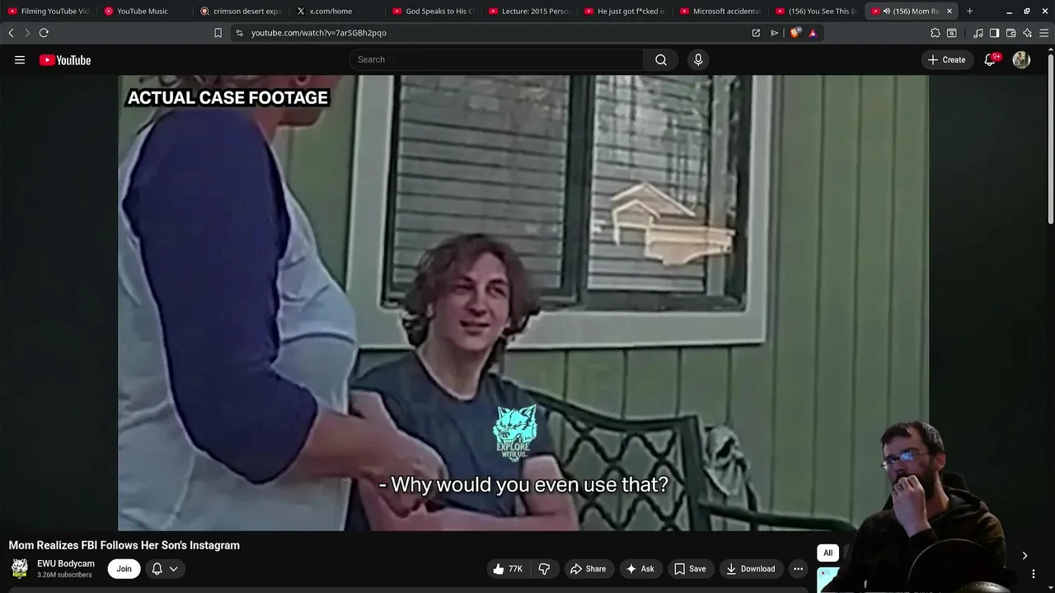Click the Join channel button
This screenshot has height=593, width=1055.
click(x=124, y=568)
